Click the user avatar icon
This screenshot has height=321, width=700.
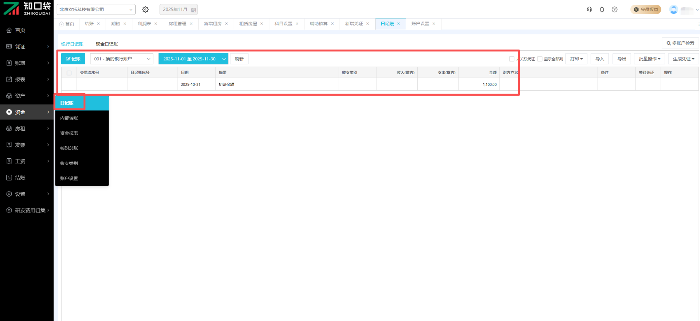673,10
